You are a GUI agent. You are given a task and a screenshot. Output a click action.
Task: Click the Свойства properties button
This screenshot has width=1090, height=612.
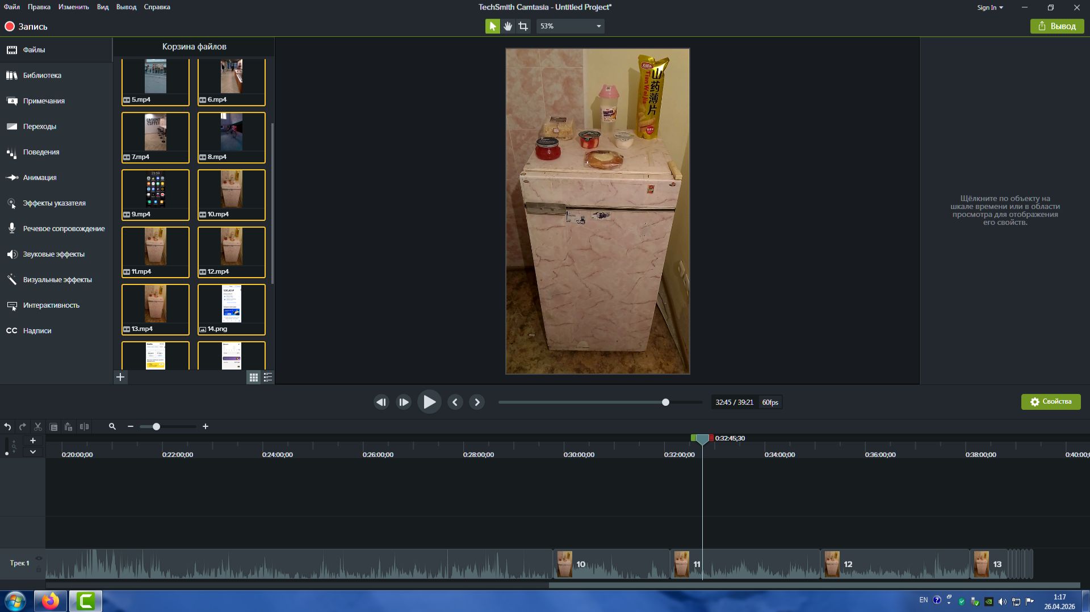click(1051, 402)
